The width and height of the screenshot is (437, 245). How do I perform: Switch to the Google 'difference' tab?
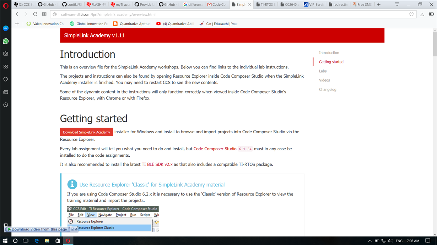193,5
